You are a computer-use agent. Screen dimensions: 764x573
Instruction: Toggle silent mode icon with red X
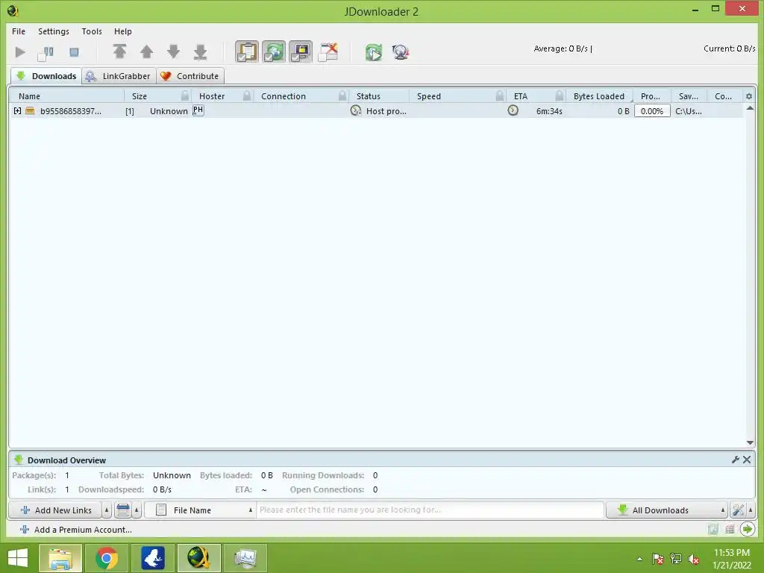(x=328, y=52)
